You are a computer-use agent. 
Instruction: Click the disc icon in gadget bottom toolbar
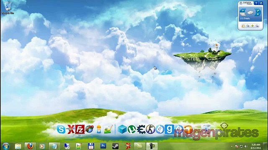[257, 26]
